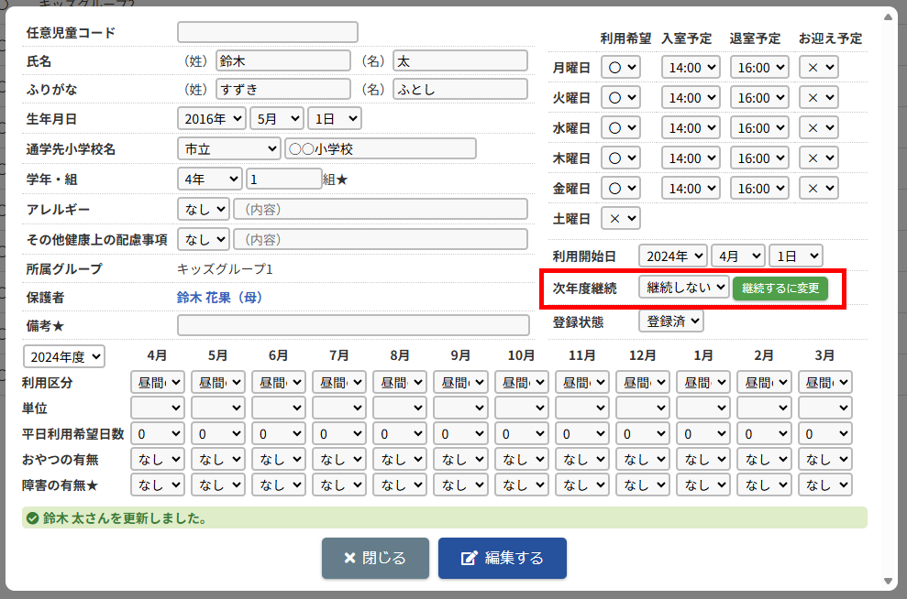
Task: Open the 次年度継続 dropdown
Action: pyautogui.click(x=683, y=288)
